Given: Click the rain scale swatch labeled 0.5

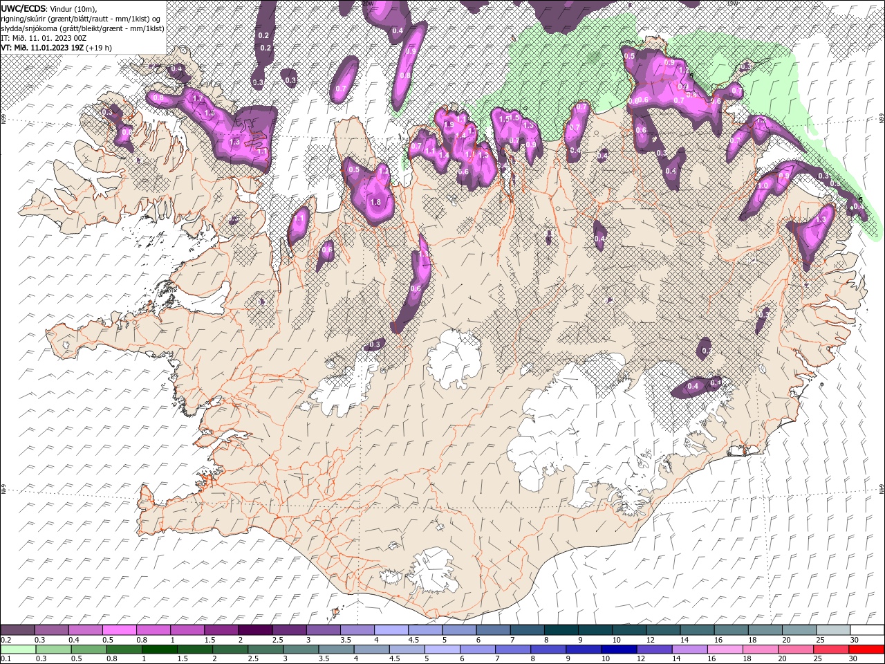Looking at the screenshot, I should [88, 649].
